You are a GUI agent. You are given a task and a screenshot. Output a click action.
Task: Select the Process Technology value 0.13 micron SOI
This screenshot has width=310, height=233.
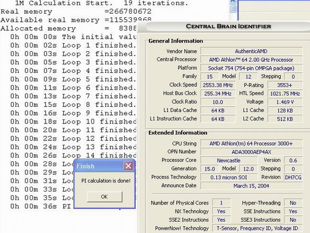(x=229, y=177)
